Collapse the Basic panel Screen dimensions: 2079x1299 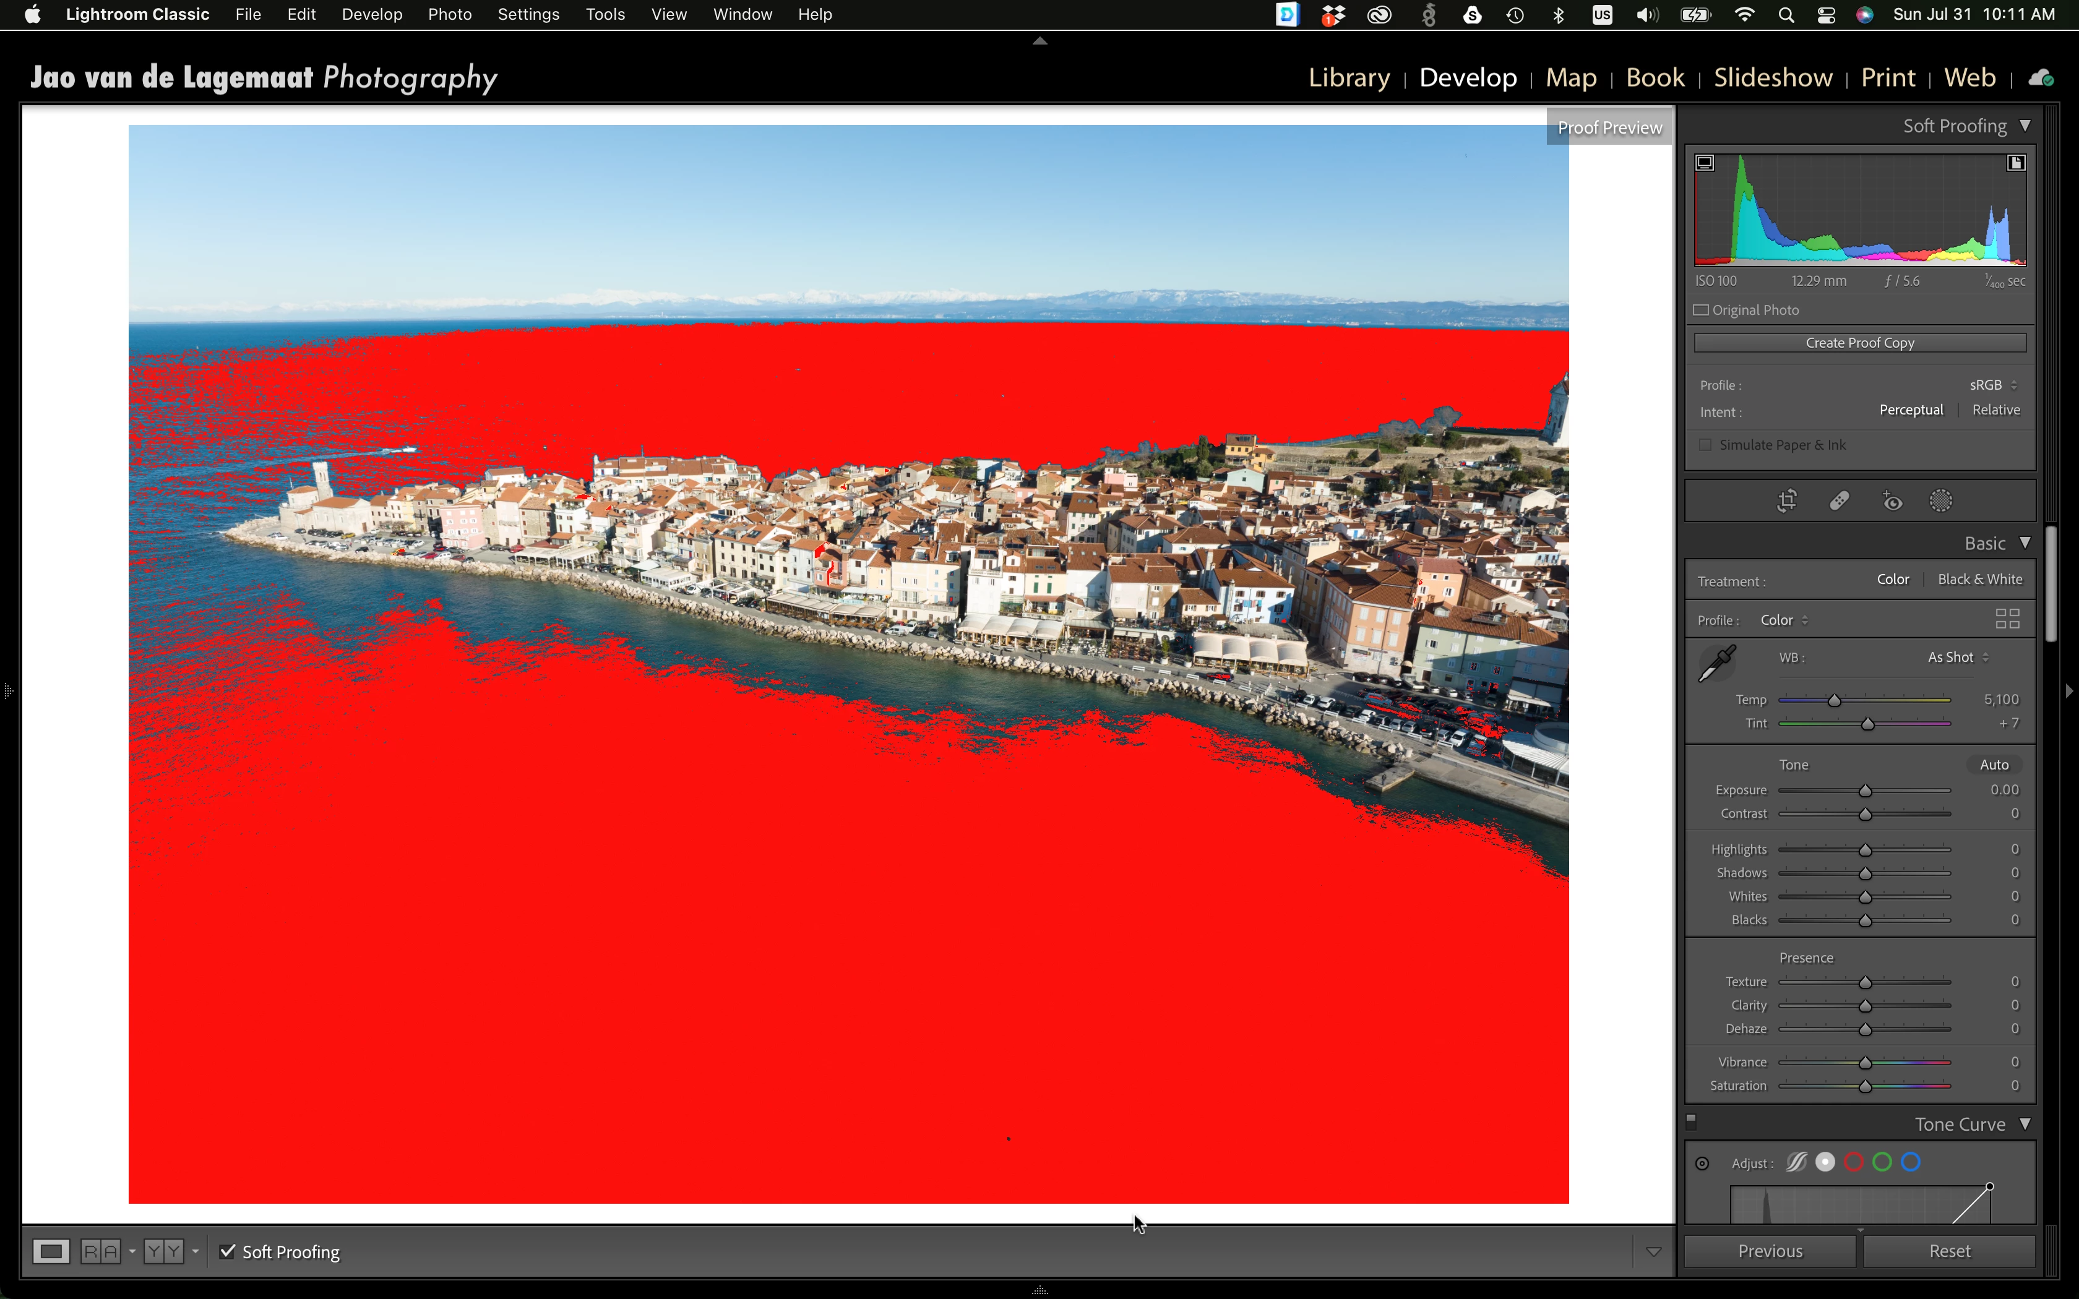[2025, 543]
